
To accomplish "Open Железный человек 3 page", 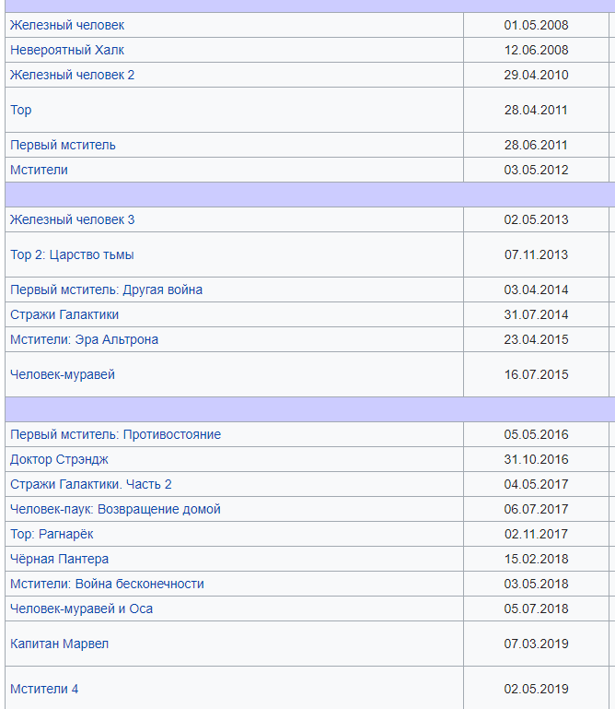I will (x=72, y=219).
